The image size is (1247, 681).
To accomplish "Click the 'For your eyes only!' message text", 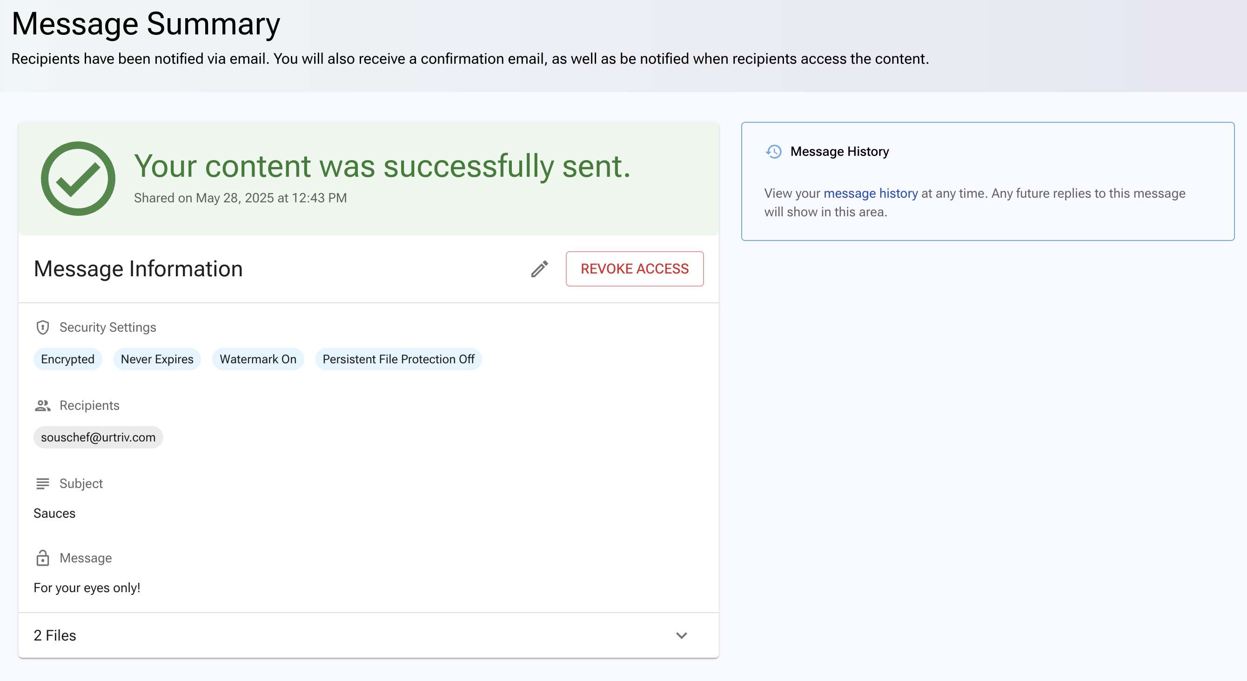I will (x=87, y=588).
